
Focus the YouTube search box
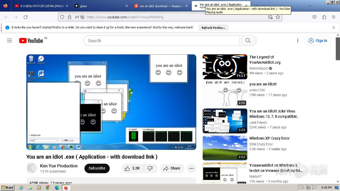point(161,41)
